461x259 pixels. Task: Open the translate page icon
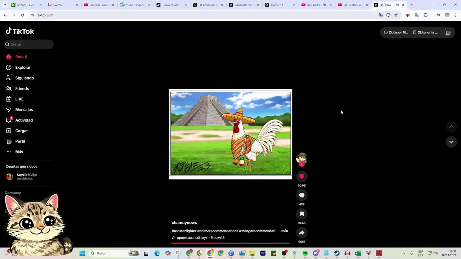381,15
